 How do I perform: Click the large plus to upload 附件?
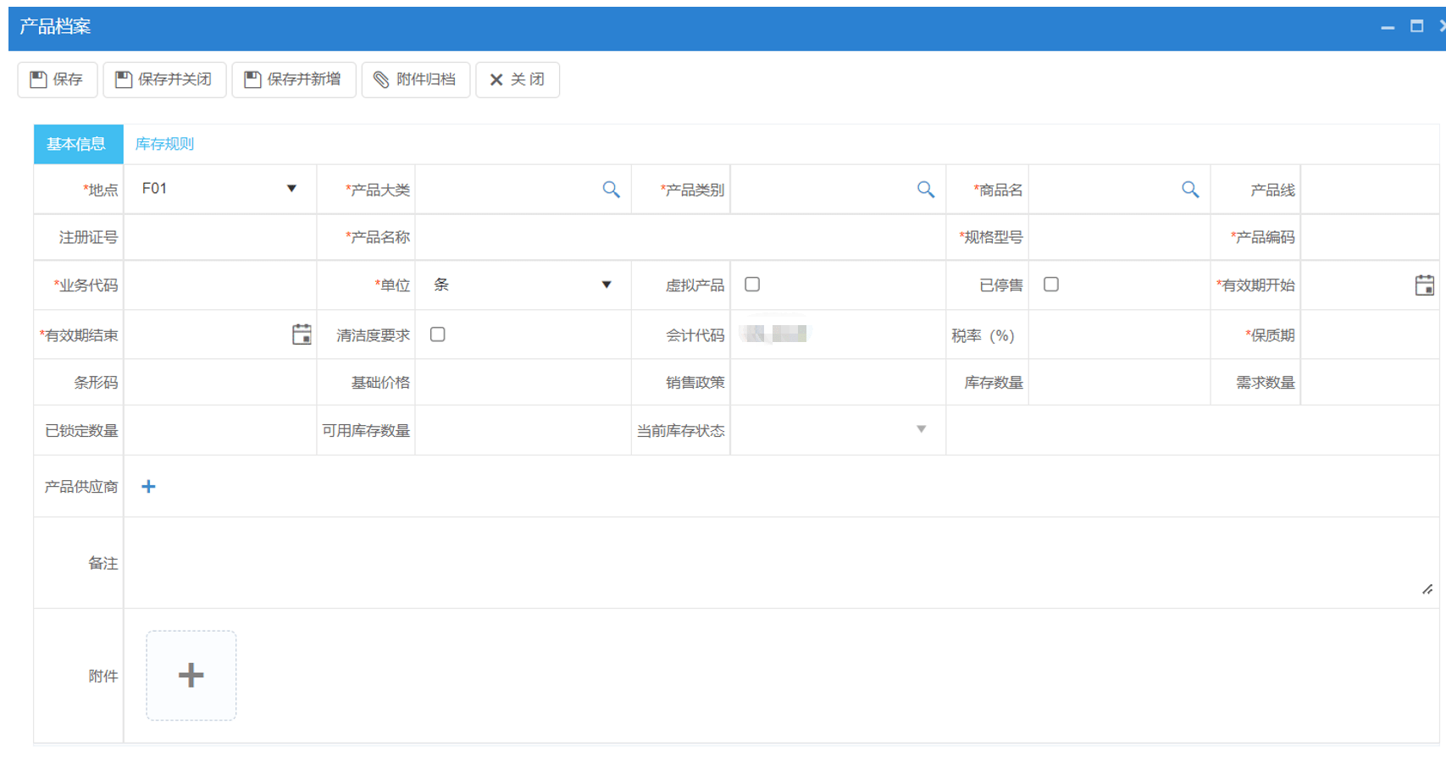click(x=191, y=675)
